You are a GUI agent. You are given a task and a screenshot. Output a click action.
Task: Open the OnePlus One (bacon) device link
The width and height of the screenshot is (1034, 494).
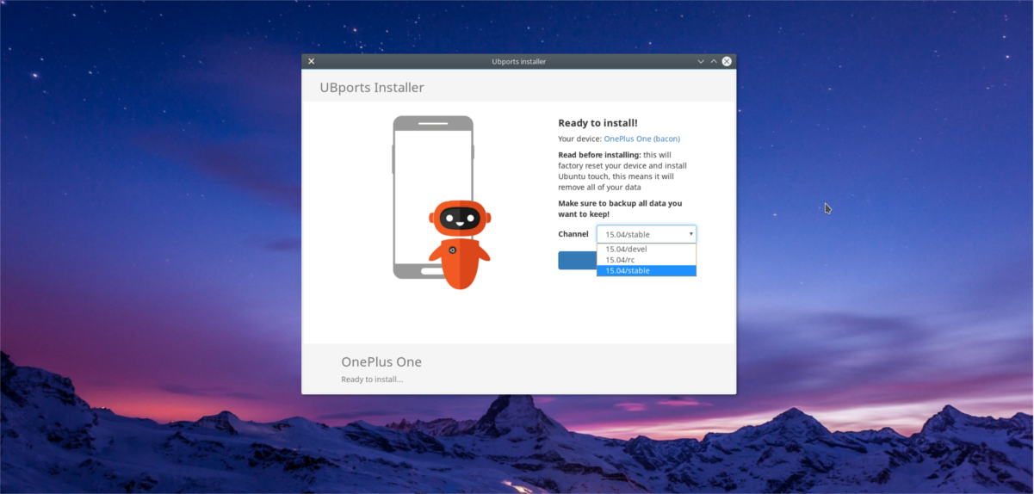(641, 139)
